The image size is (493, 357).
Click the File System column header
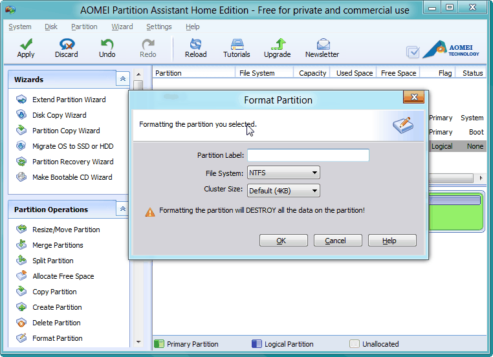pyautogui.click(x=264, y=73)
